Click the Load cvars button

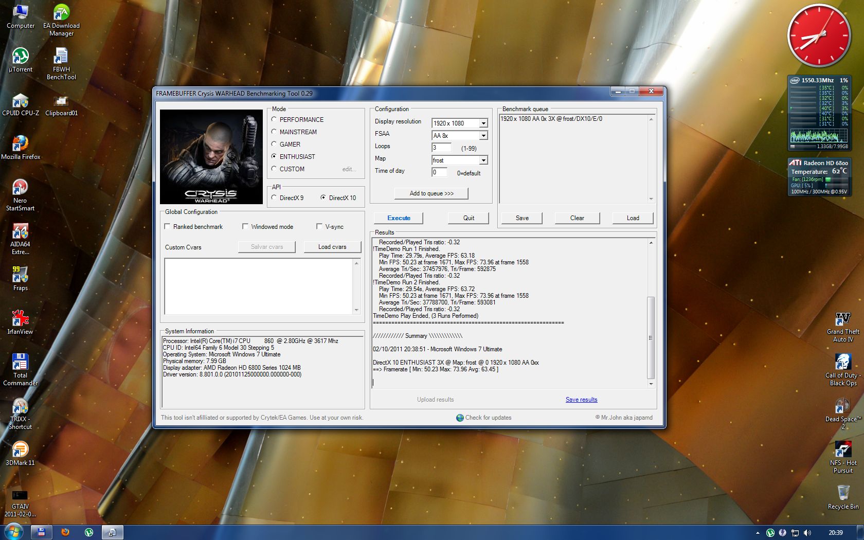tap(332, 247)
